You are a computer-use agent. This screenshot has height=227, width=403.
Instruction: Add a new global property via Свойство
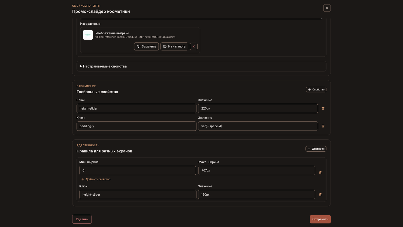coord(316,89)
